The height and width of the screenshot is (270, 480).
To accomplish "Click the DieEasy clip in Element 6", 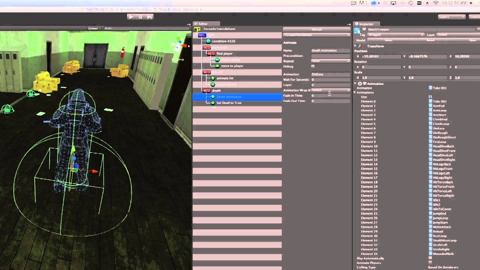I will (438, 128).
